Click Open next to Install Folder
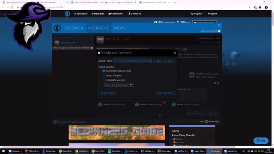274x154 pixels. coord(158,61)
